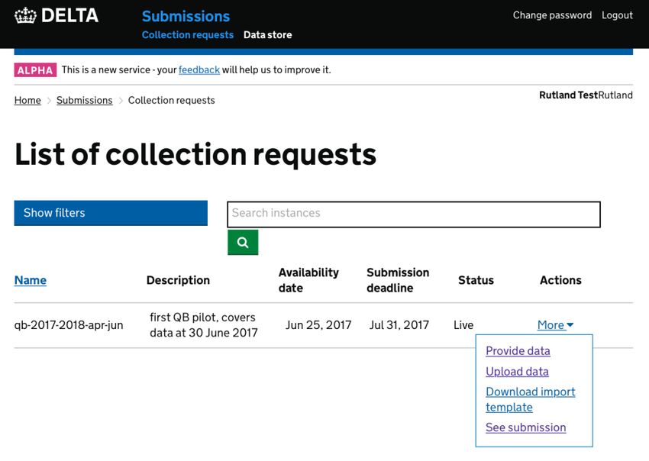The height and width of the screenshot is (461, 649).
Task: Select Provide data from the menu
Action: click(x=518, y=351)
